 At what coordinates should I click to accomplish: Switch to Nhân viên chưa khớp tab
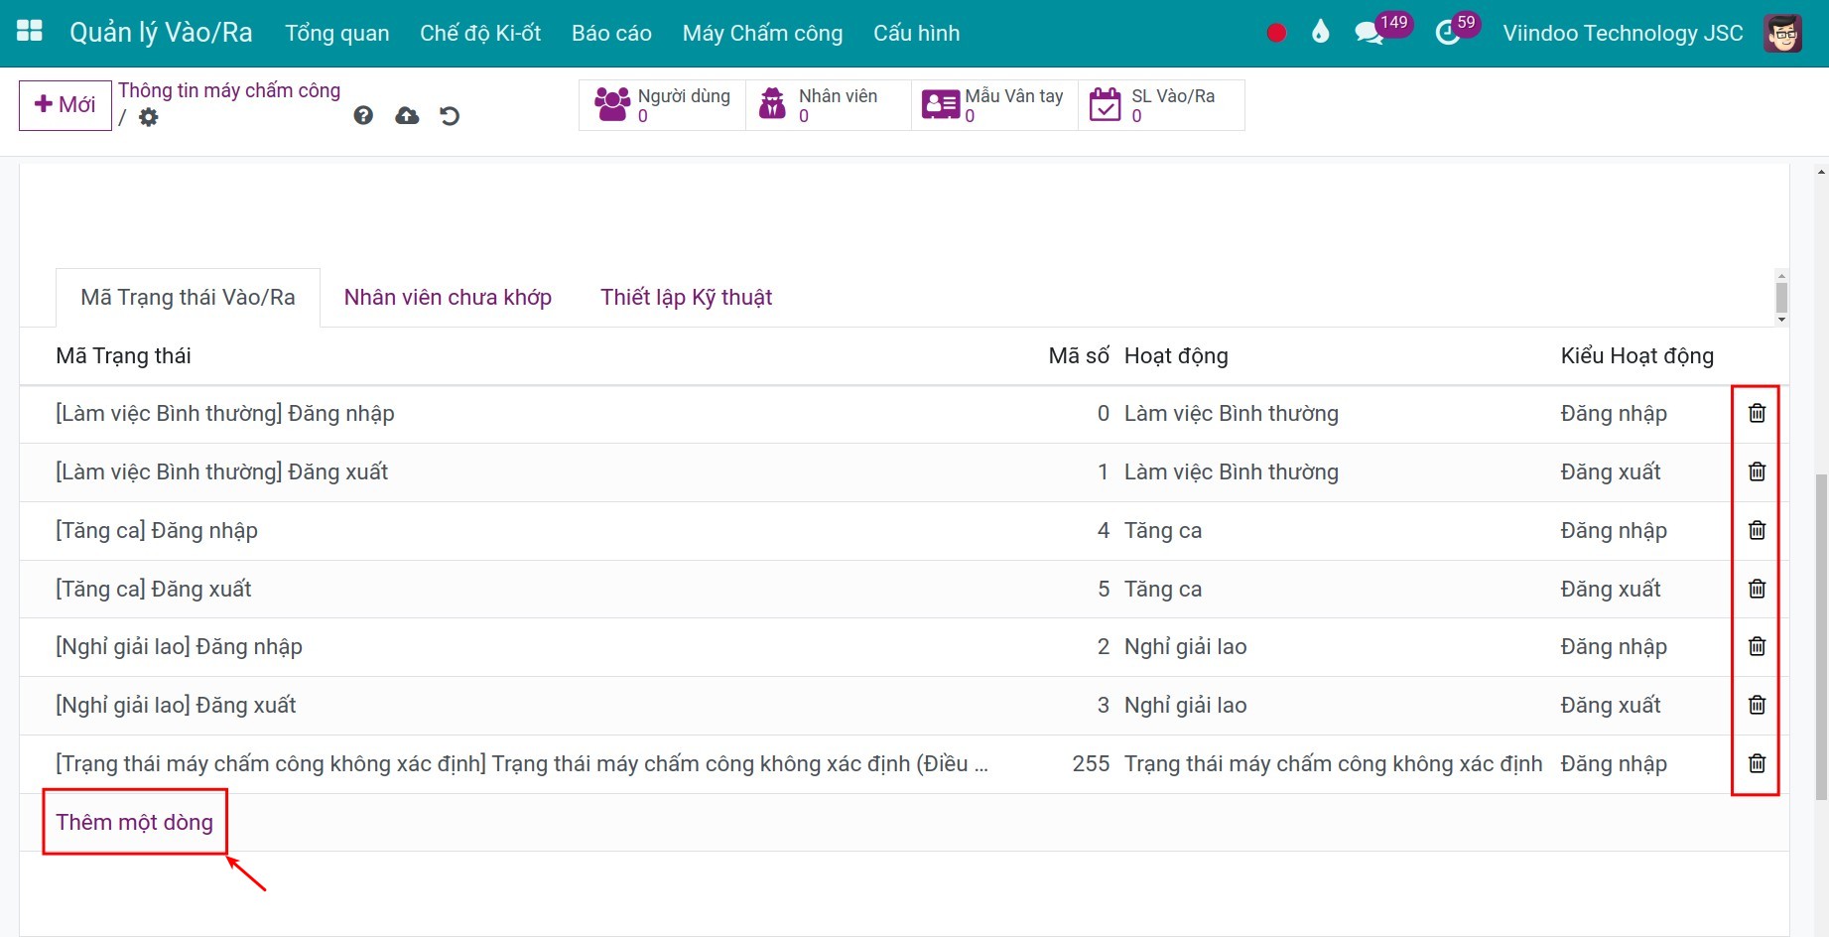[448, 298]
